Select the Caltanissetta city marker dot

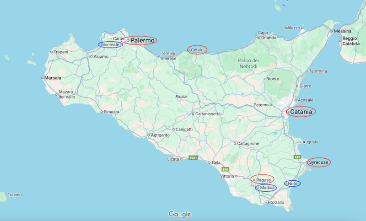pyautogui.click(x=193, y=113)
